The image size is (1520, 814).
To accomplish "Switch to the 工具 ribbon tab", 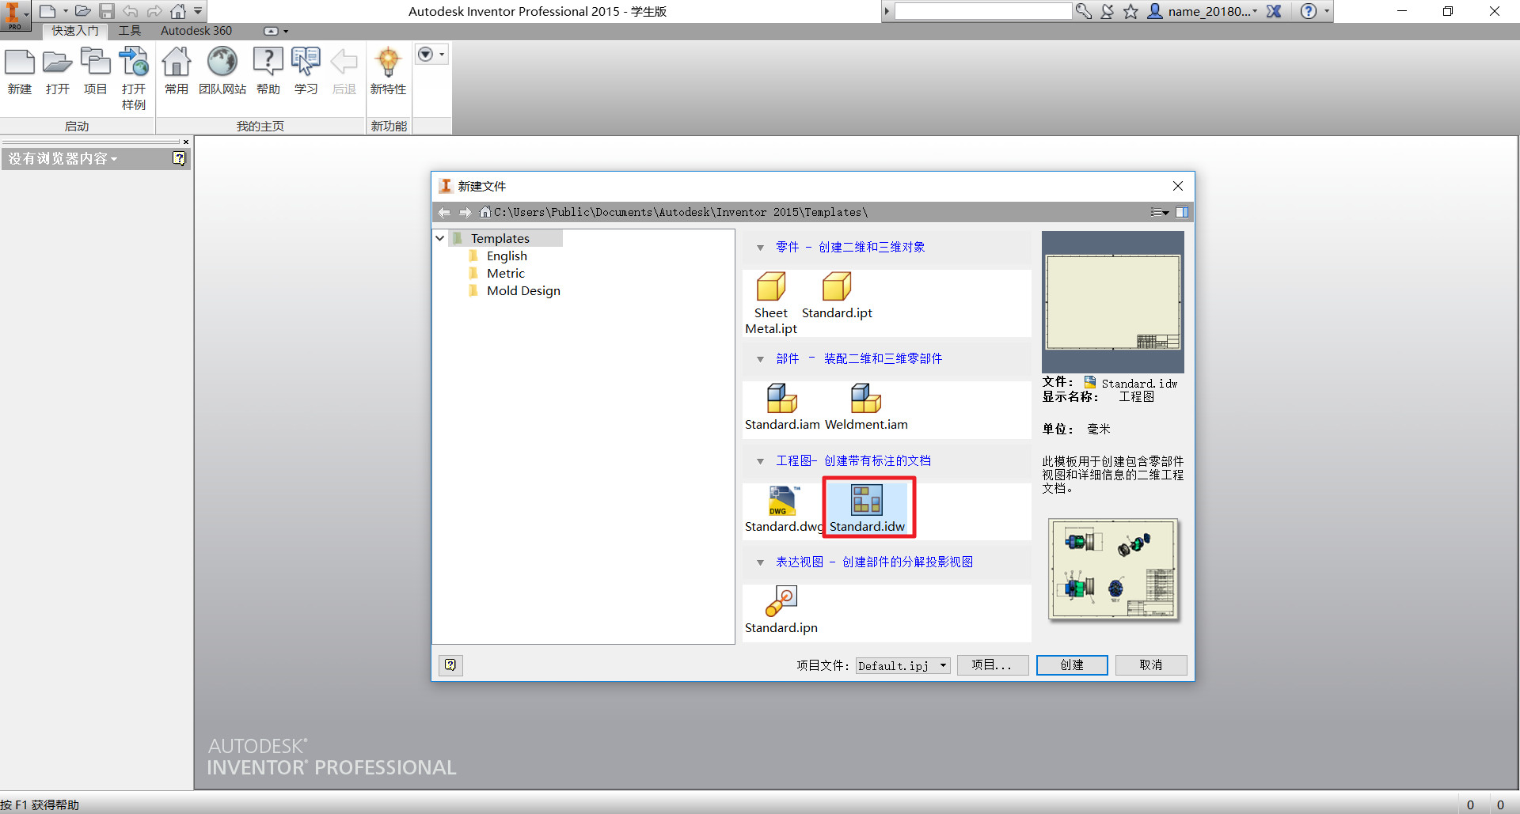I will click(x=130, y=31).
